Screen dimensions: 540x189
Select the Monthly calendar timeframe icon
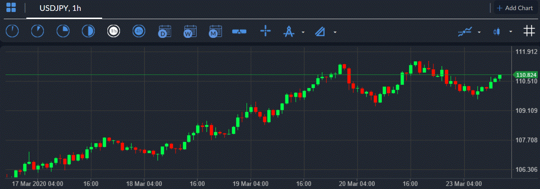[215, 31]
